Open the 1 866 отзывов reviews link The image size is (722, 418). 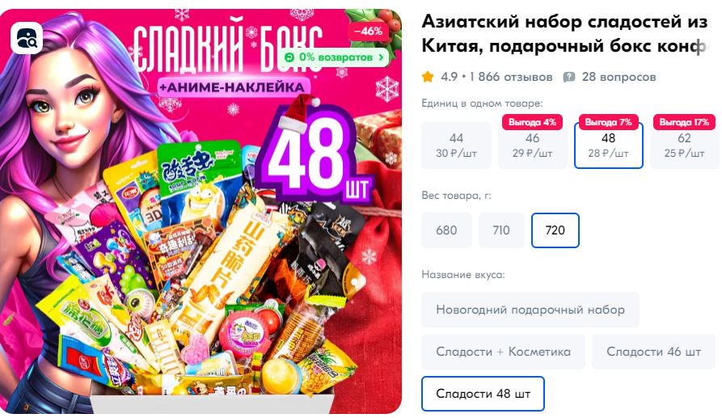[511, 77]
